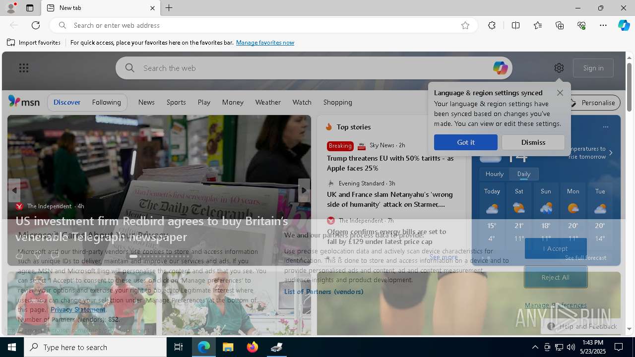
Task: Click Got it in sync popup
Action: pyautogui.click(x=466, y=142)
